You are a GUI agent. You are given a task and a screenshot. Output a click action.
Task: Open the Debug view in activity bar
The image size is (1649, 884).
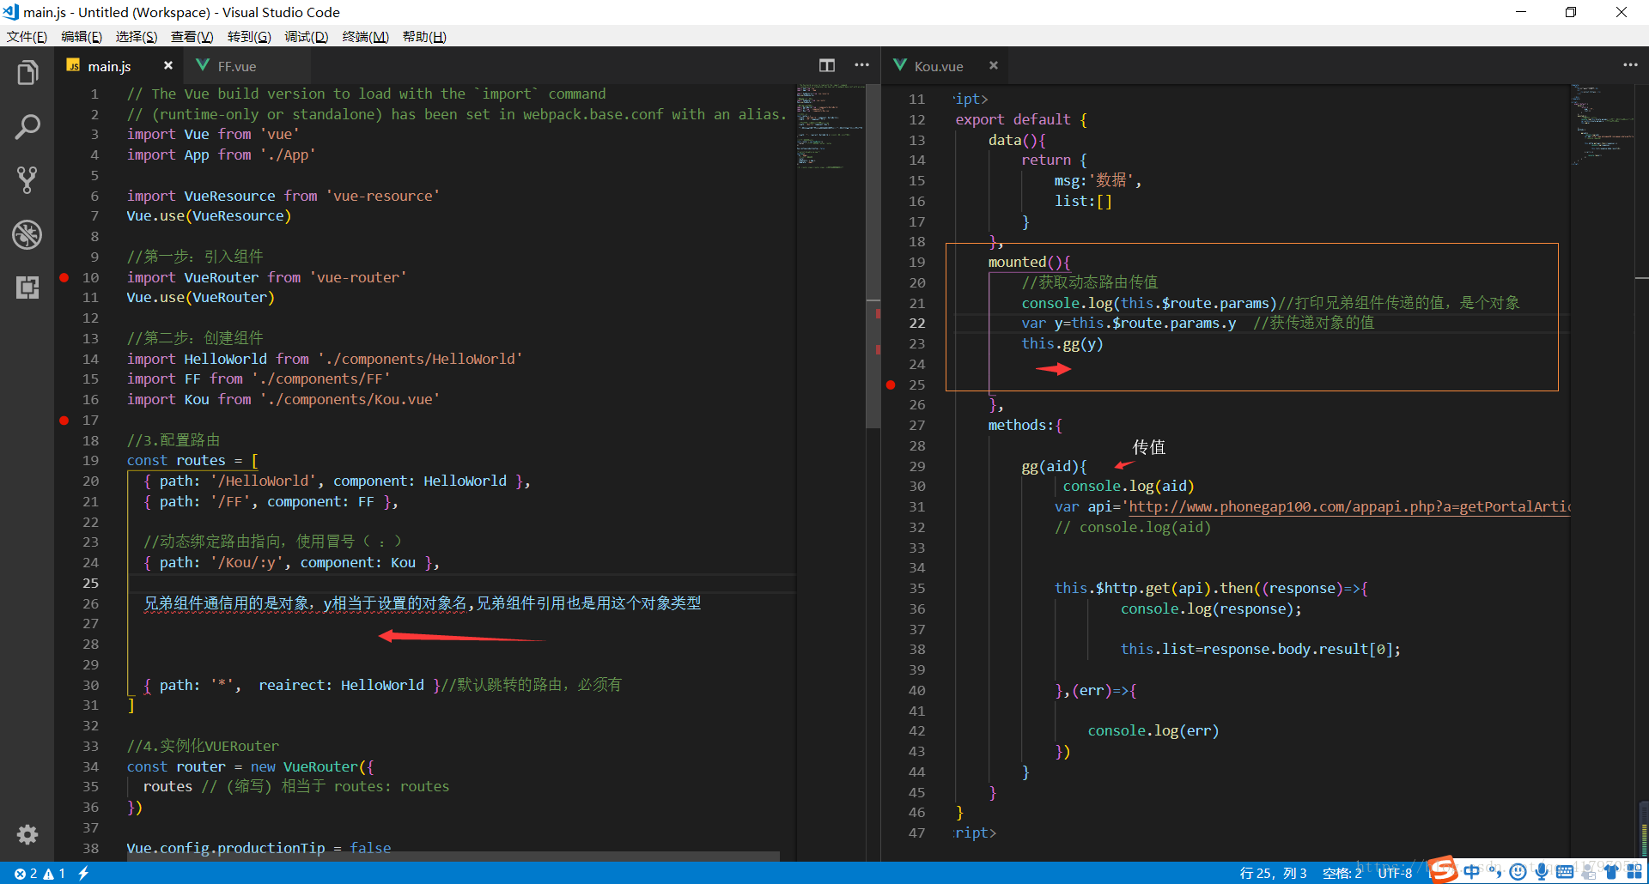coord(27,233)
